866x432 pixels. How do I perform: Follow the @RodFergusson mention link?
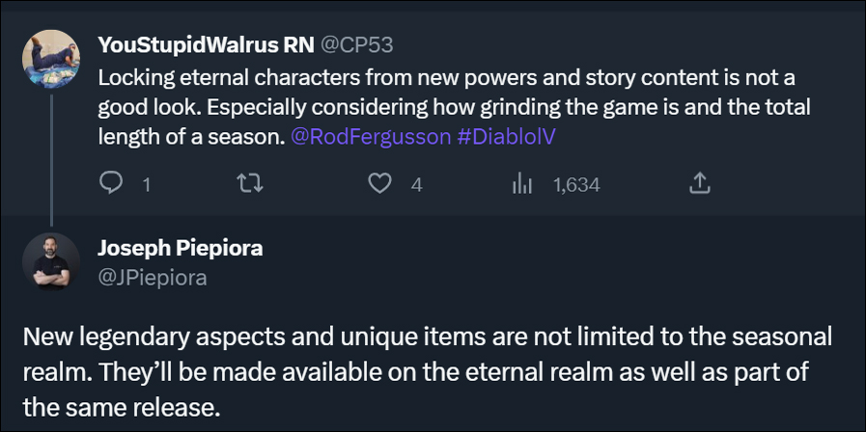pyautogui.click(x=370, y=136)
